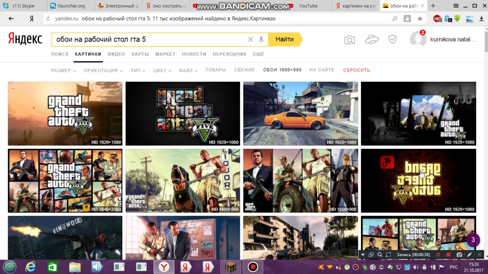Open the Yandex home button in address bar

coord(32,19)
